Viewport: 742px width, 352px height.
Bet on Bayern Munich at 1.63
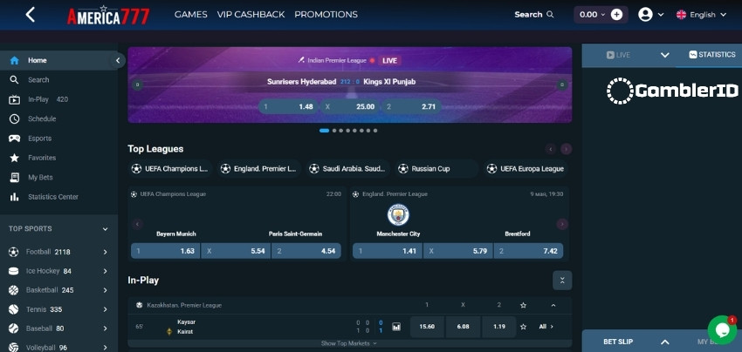point(165,251)
